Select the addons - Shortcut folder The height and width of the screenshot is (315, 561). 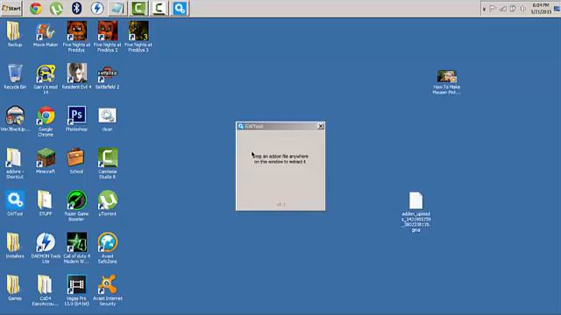coord(15,164)
